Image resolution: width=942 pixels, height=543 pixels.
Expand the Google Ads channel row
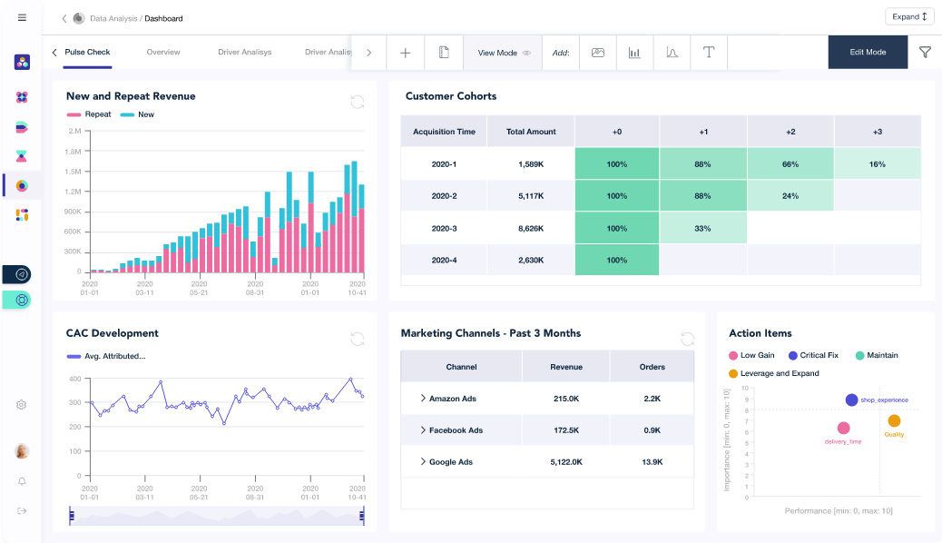pos(423,462)
